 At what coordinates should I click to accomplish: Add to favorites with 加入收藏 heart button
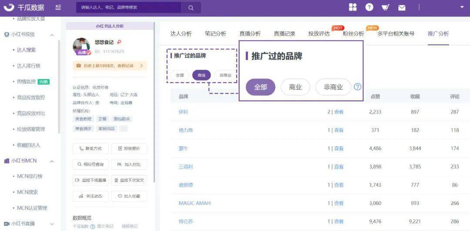[x=129, y=196]
